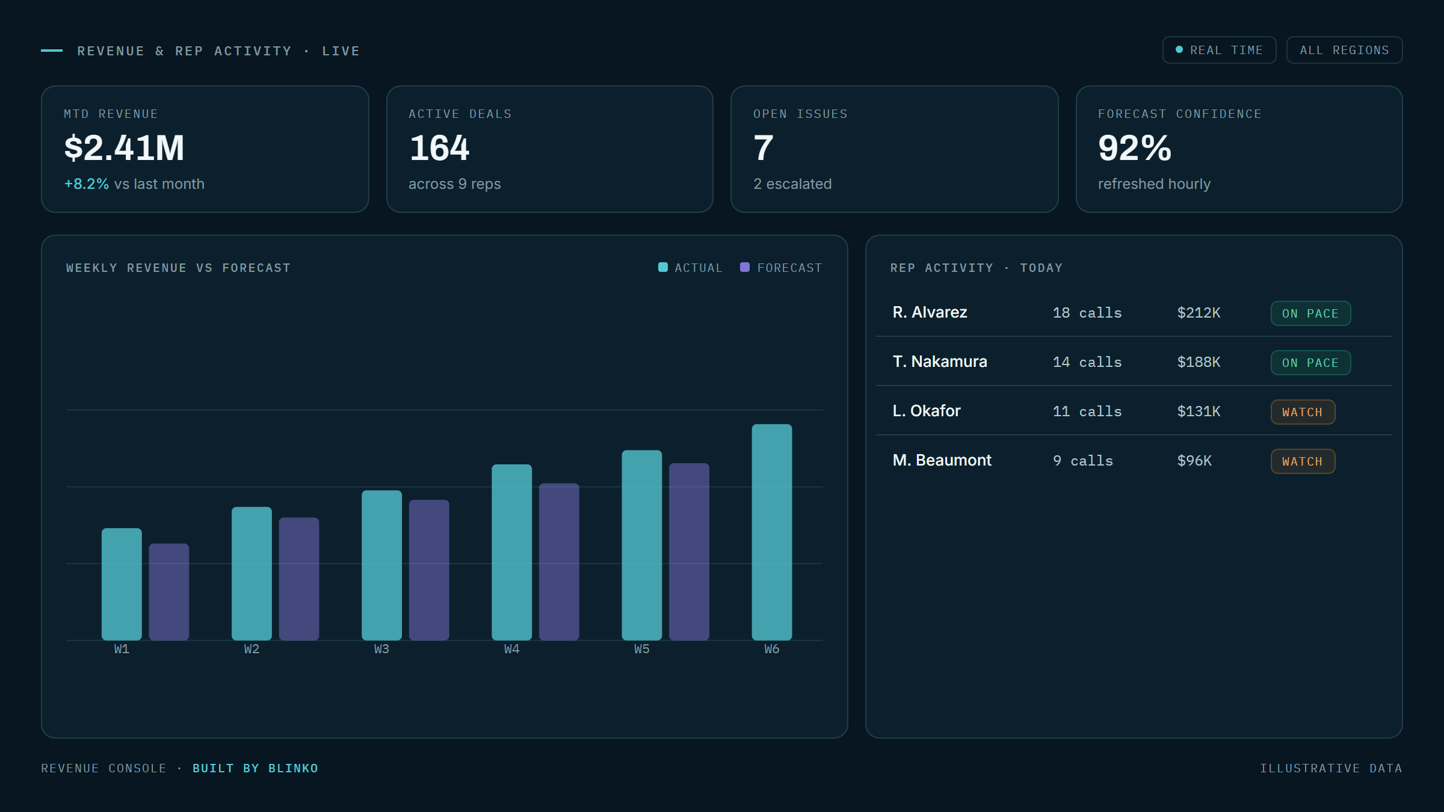Click the $212K amount
Screen dimensions: 1444x812
[1199, 313]
